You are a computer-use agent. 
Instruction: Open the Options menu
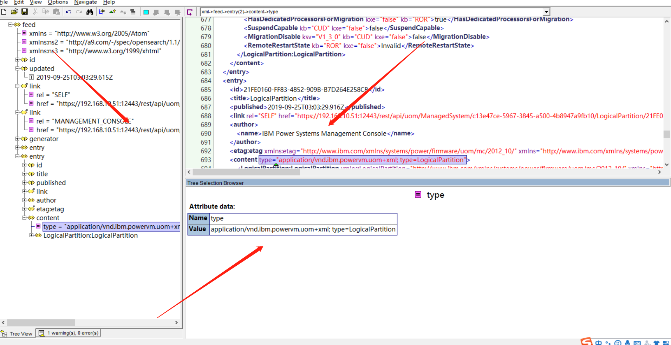point(58,2)
